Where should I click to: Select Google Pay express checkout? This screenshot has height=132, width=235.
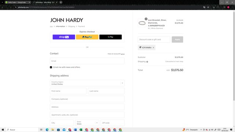click(111, 37)
